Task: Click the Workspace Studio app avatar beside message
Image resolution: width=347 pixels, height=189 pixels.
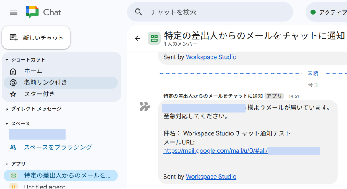Action: click(x=145, y=106)
